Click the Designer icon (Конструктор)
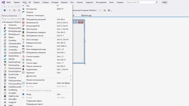Screen dimensions: 189x106 (23, 9)
